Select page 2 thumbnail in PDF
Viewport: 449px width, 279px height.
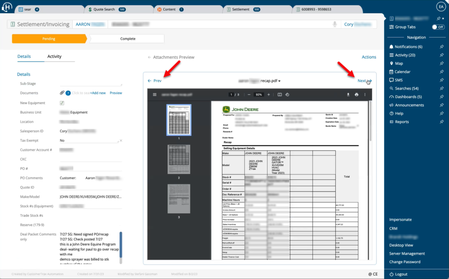click(x=179, y=160)
